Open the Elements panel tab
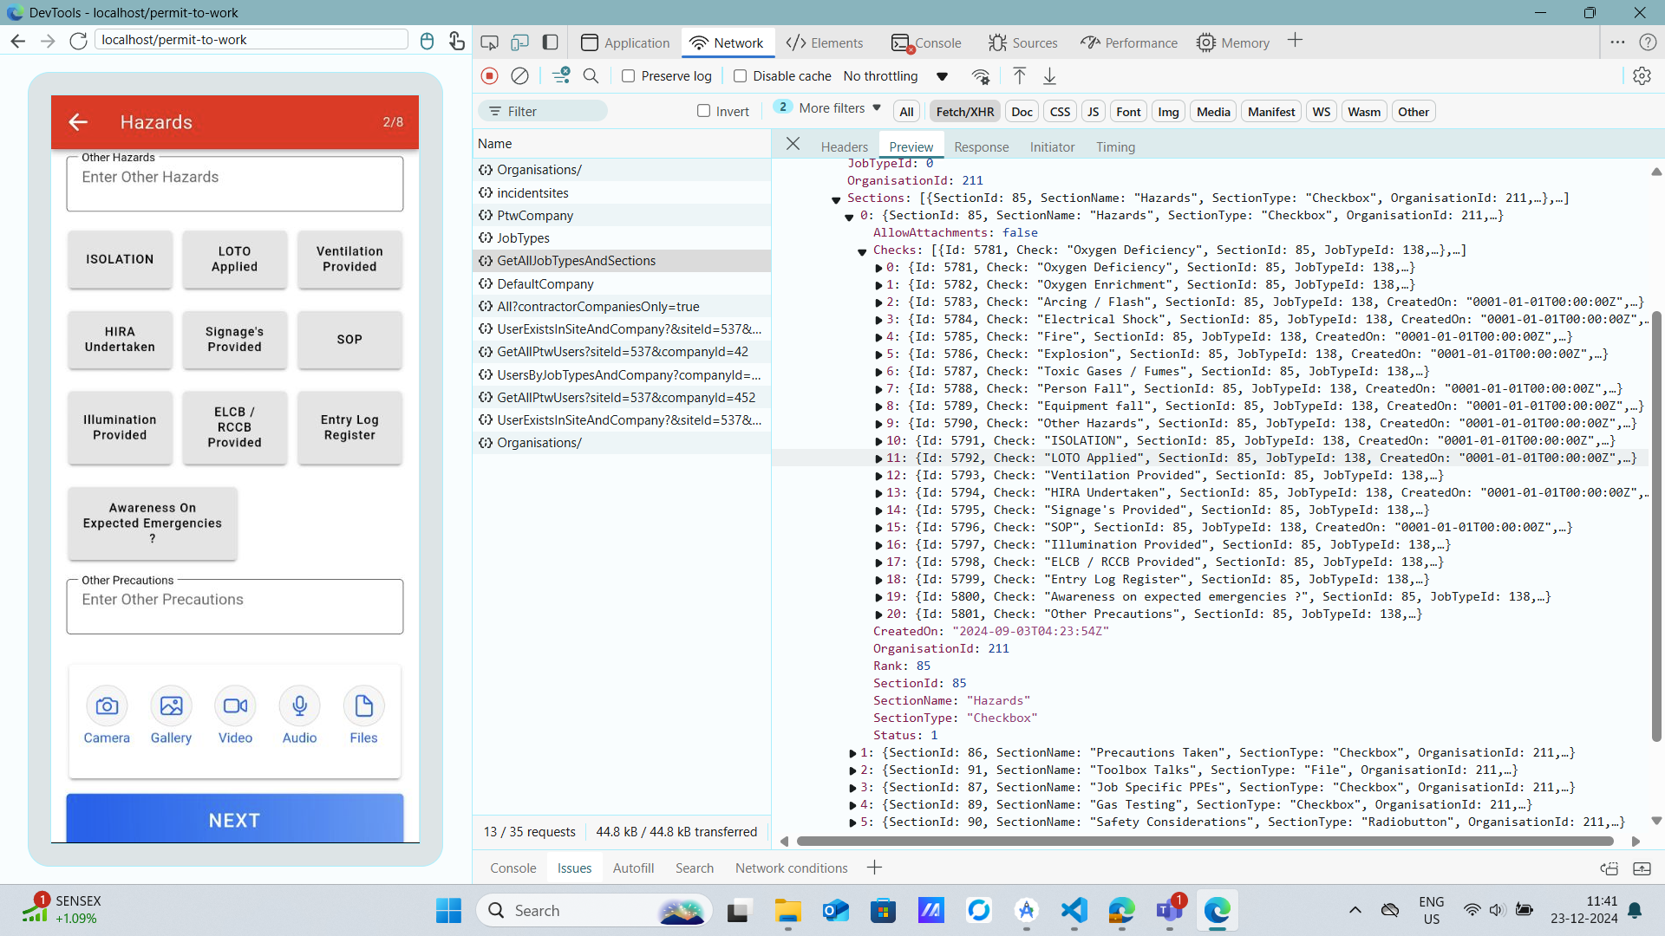Viewport: 1665px width, 936px height. pos(824,42)
